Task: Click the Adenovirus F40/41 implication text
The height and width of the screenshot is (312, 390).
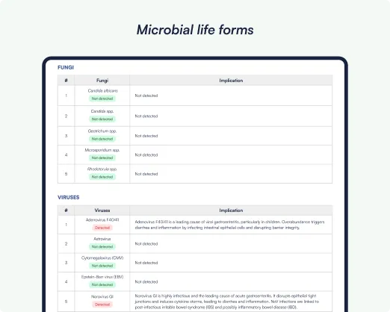Action: [229, 225]
